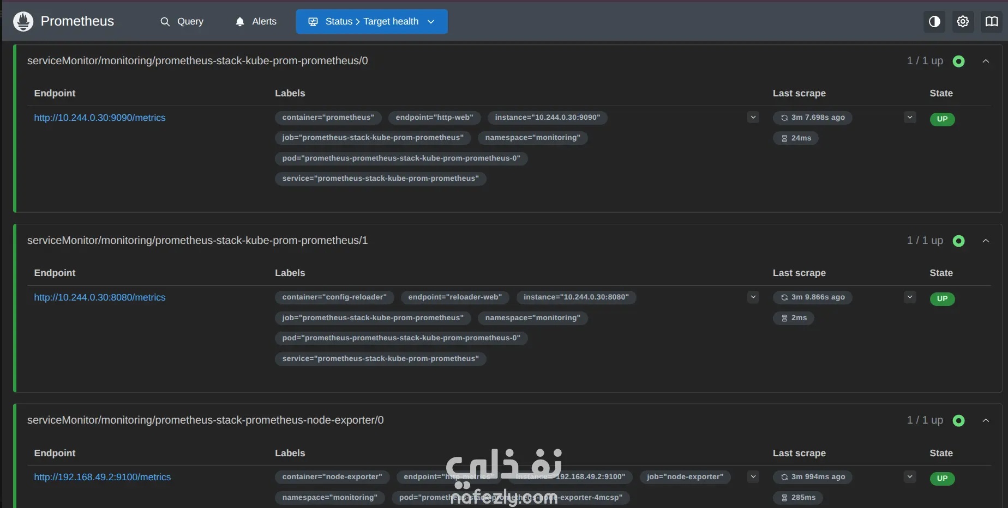Click the instance="10.244.0.30:9090" label chip
The height and width of the screenshot is (508, 1008).
click(548, 118)
